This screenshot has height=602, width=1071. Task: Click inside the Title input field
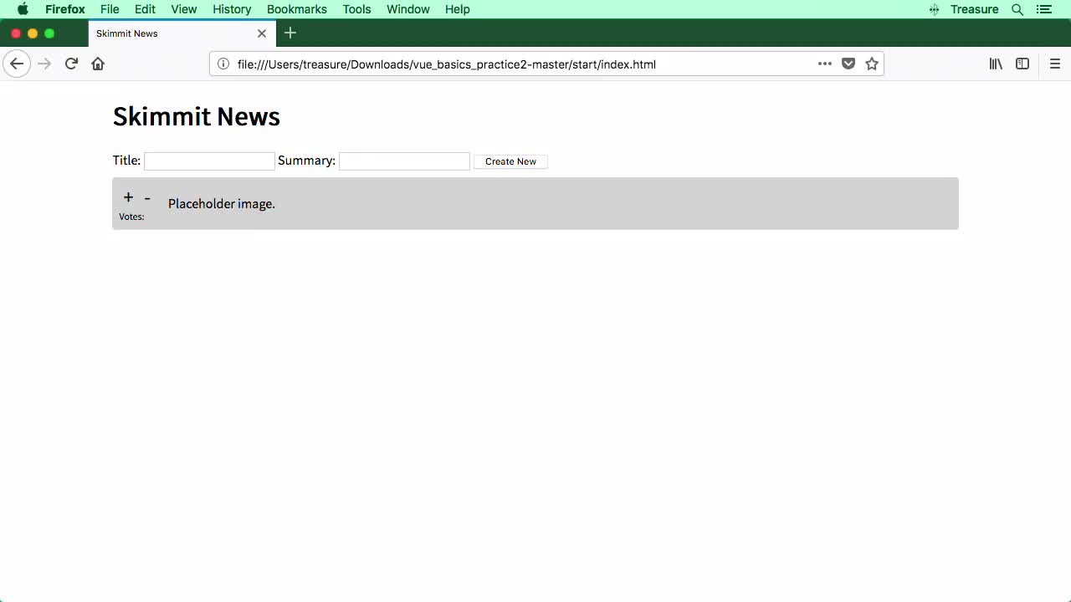[208, 161]
